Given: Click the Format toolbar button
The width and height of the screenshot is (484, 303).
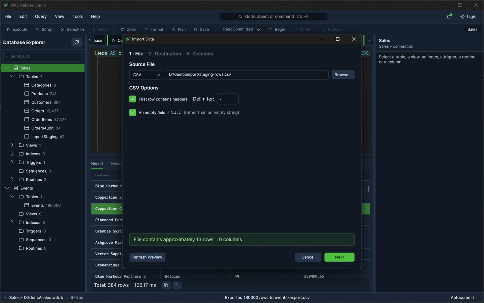Looking at the screenshot, I should [154, 30].
